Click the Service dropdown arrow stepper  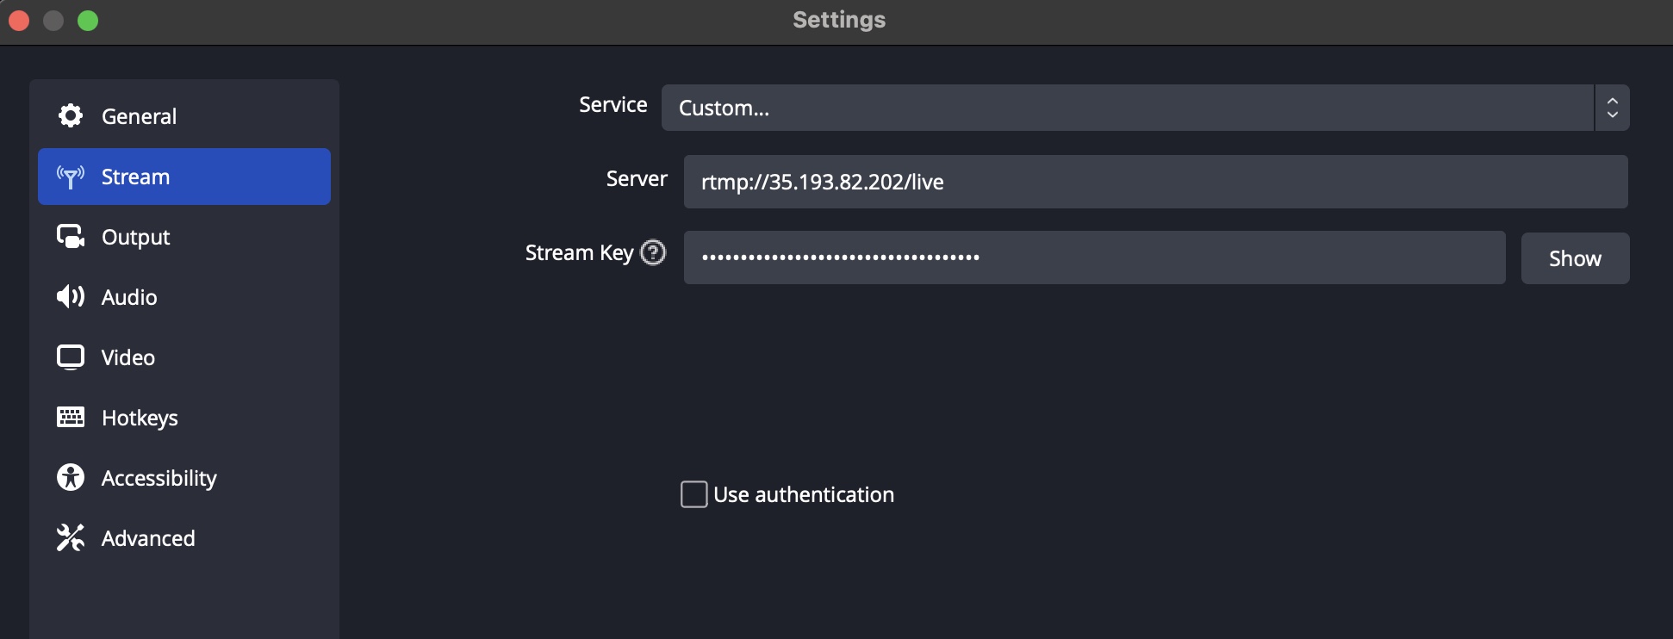coord(1612,108)
